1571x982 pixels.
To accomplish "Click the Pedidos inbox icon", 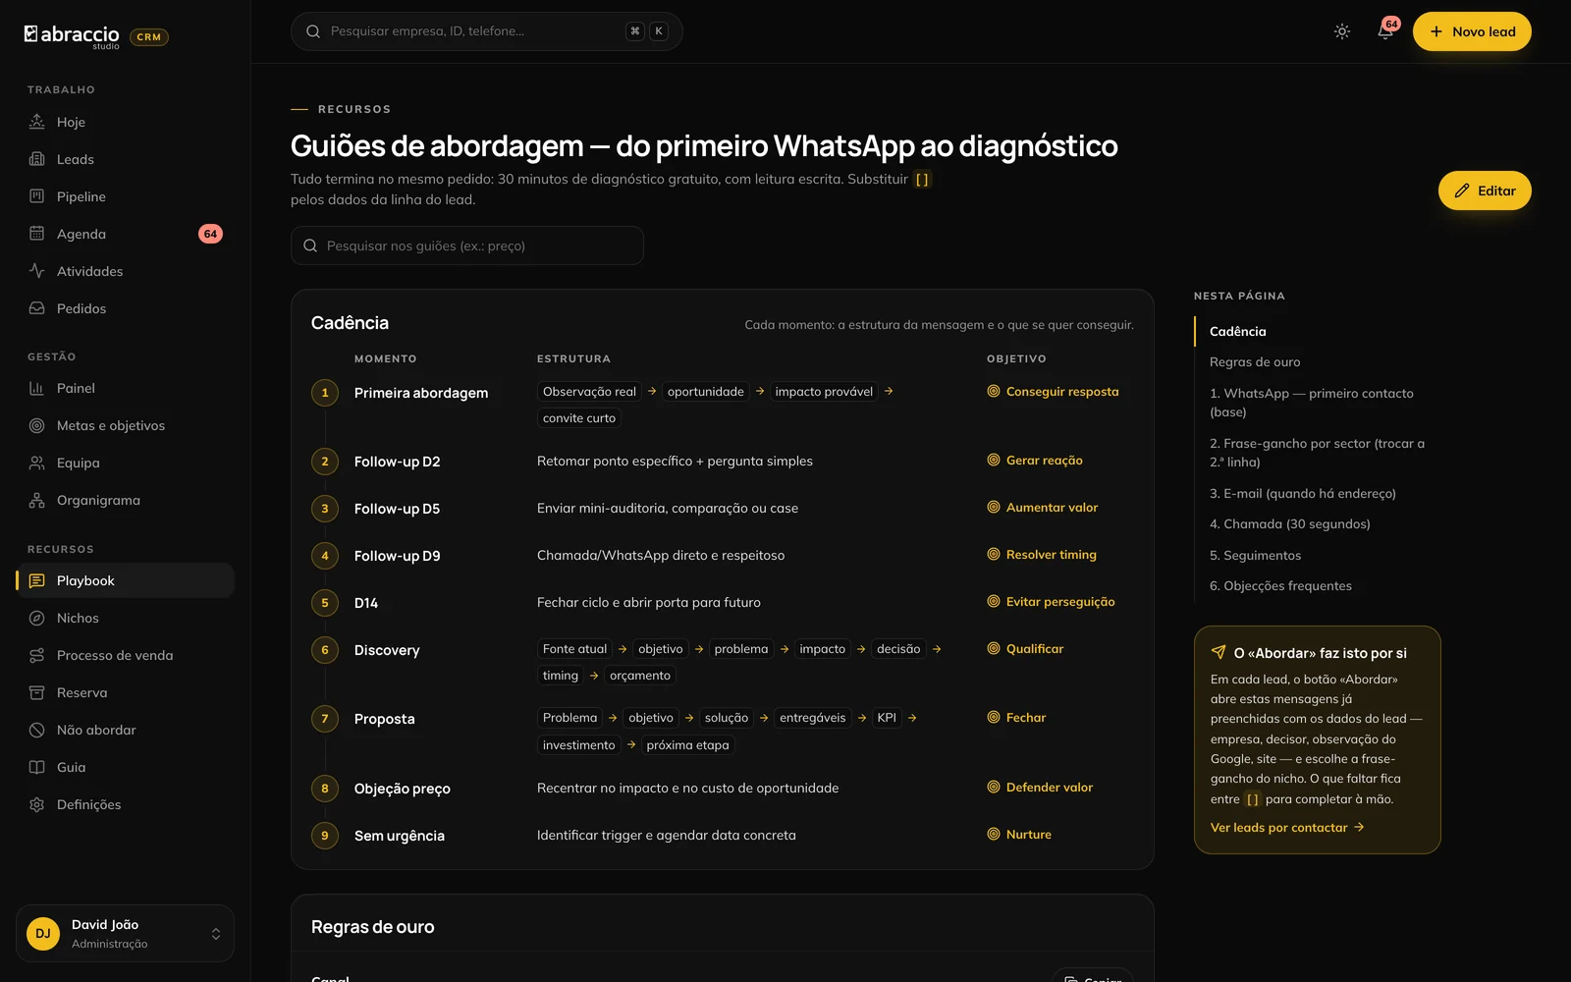I will [x=37, y=308].
